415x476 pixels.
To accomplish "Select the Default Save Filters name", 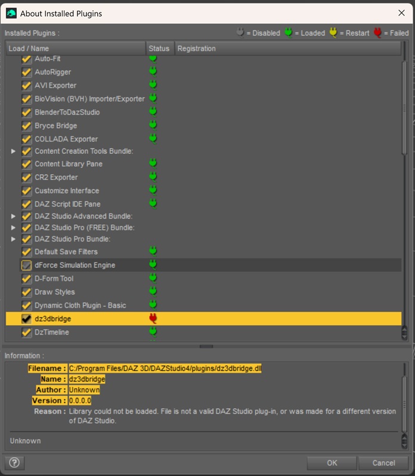I will (66, 252).
